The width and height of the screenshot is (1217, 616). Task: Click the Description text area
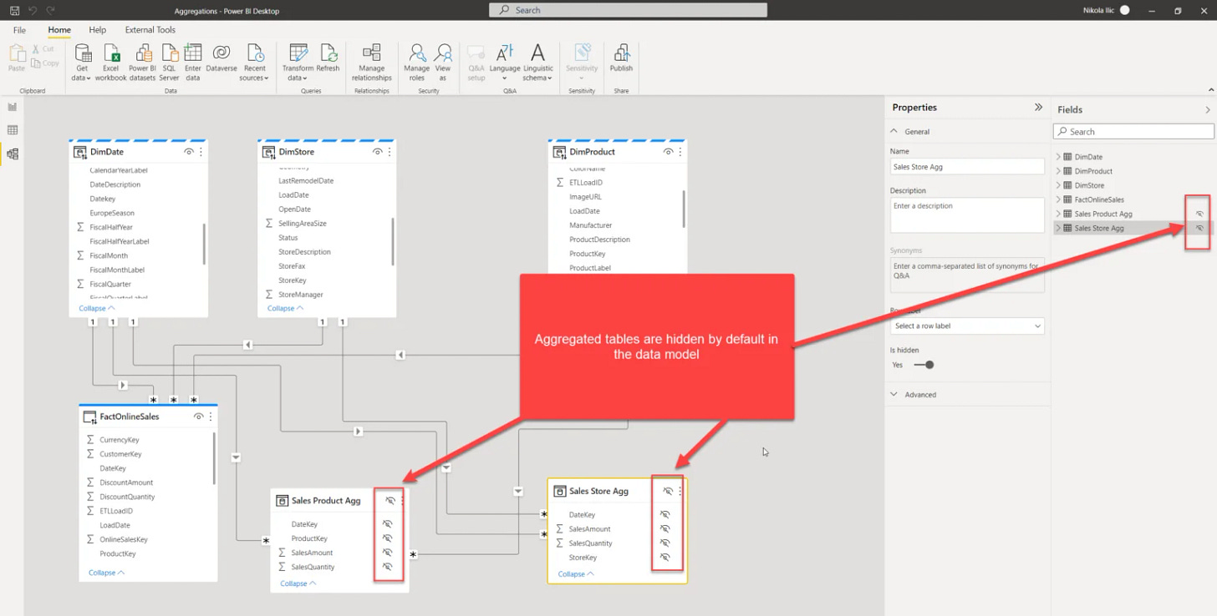click(967, 215)
